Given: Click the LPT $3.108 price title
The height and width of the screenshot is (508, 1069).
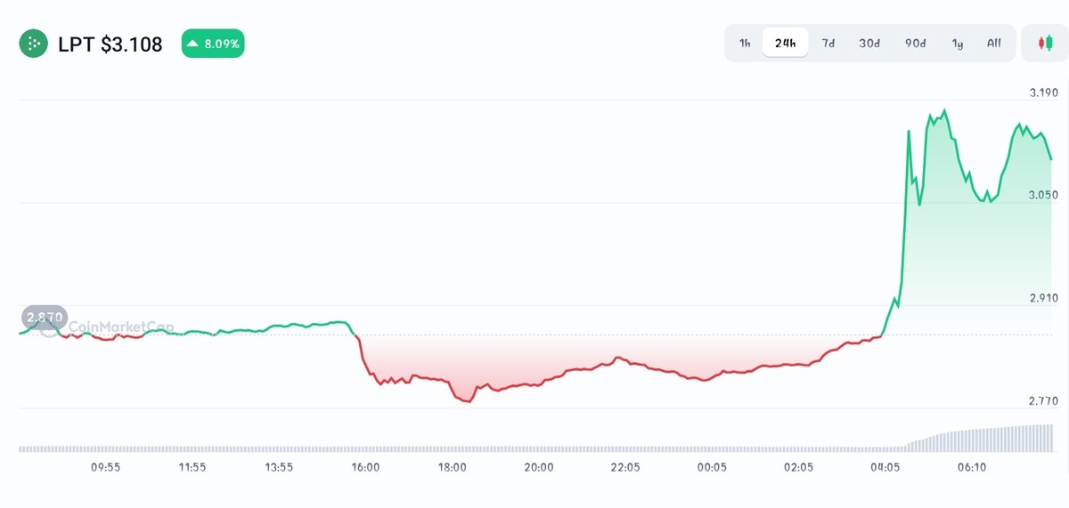Looking at the screenshot, I should point(110,44).
